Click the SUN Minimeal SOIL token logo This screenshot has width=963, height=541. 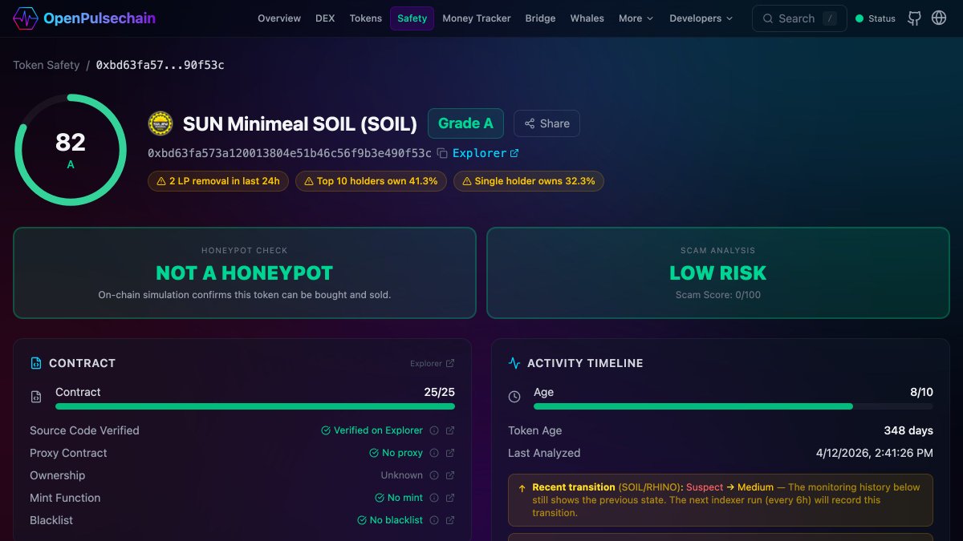160,123
